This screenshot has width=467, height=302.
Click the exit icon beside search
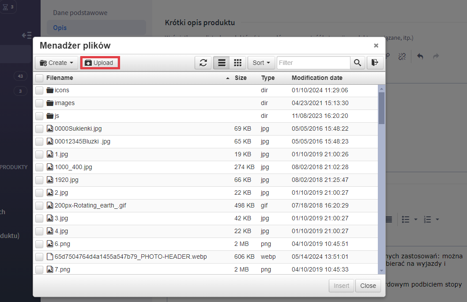click(x=375, y=63)
